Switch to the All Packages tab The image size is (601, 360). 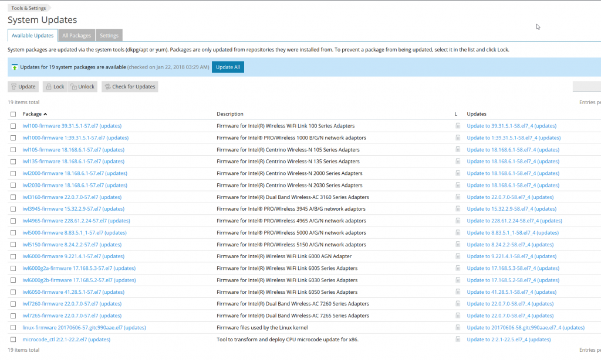(76, 35)
